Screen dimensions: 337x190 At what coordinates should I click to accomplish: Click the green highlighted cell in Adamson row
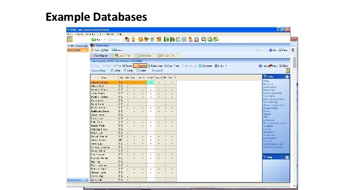coord(151,82)
